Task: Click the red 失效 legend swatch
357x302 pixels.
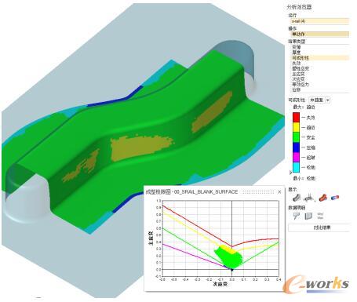Action: (x=296, y=117)
